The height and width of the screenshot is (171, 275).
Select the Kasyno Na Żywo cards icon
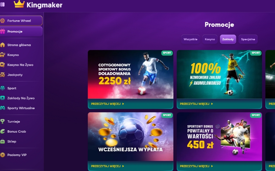2,65
